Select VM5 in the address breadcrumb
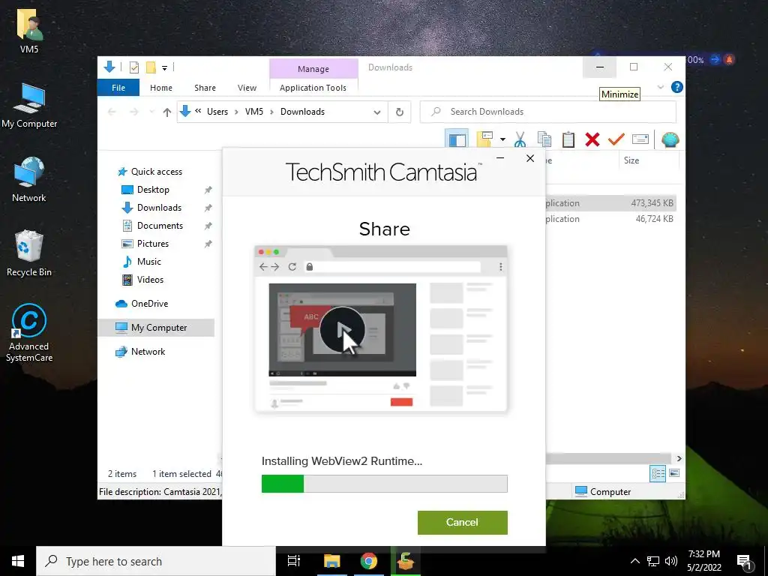The height and width of the screenshot is (576, 768). click(254, 112)
